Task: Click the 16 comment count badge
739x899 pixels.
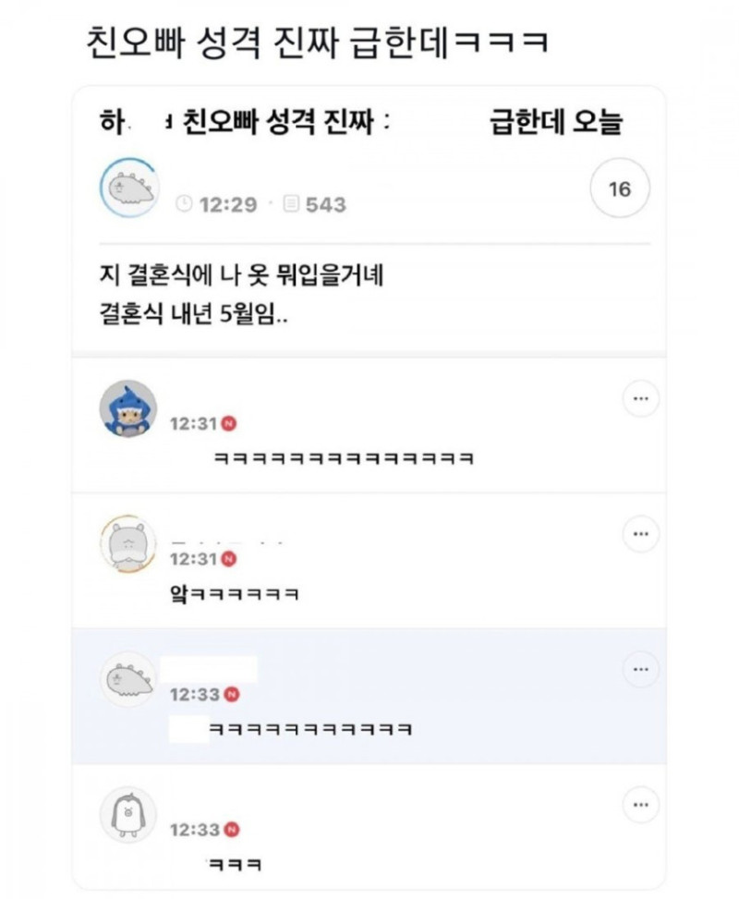Action: (620, 188)
